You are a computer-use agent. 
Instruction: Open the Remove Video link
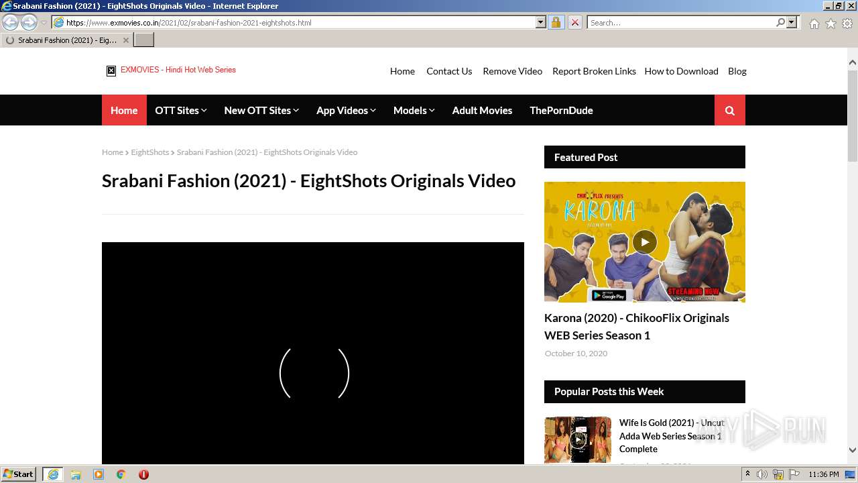pyautogui.click(x=513, y=71)
